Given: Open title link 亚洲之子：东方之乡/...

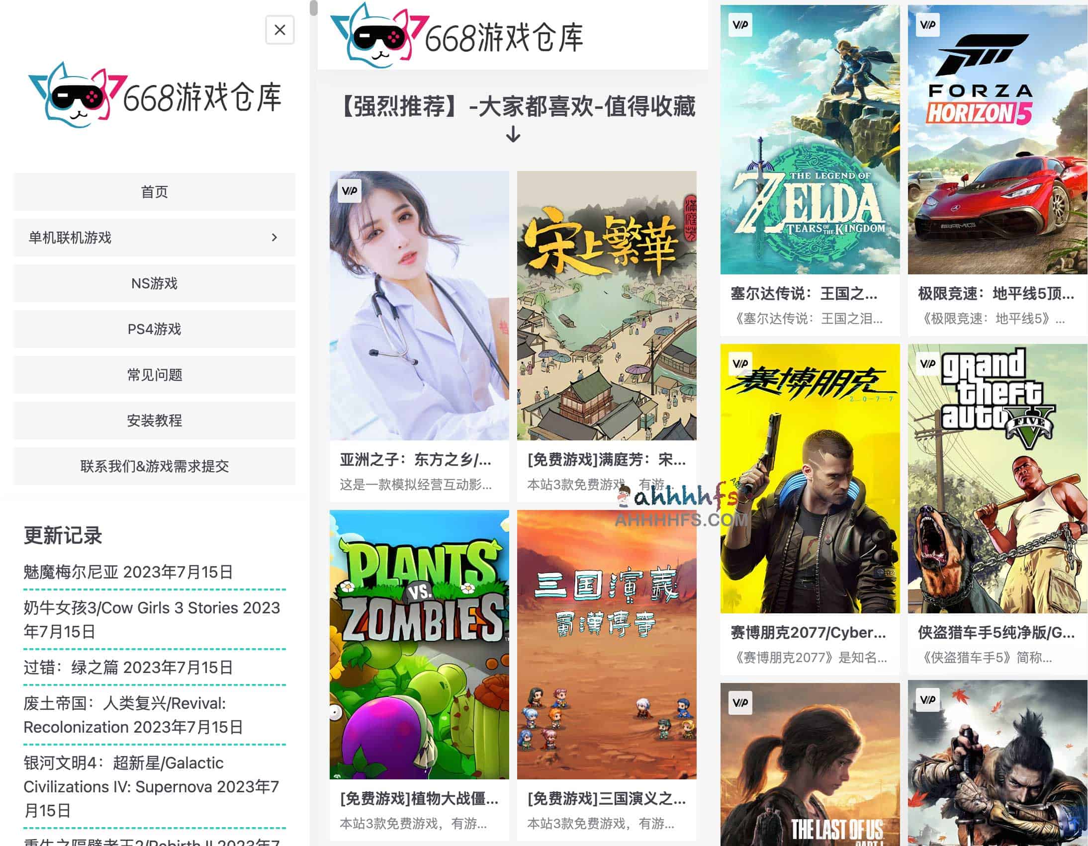Looking at the screenshot, I should coord(416,460).
